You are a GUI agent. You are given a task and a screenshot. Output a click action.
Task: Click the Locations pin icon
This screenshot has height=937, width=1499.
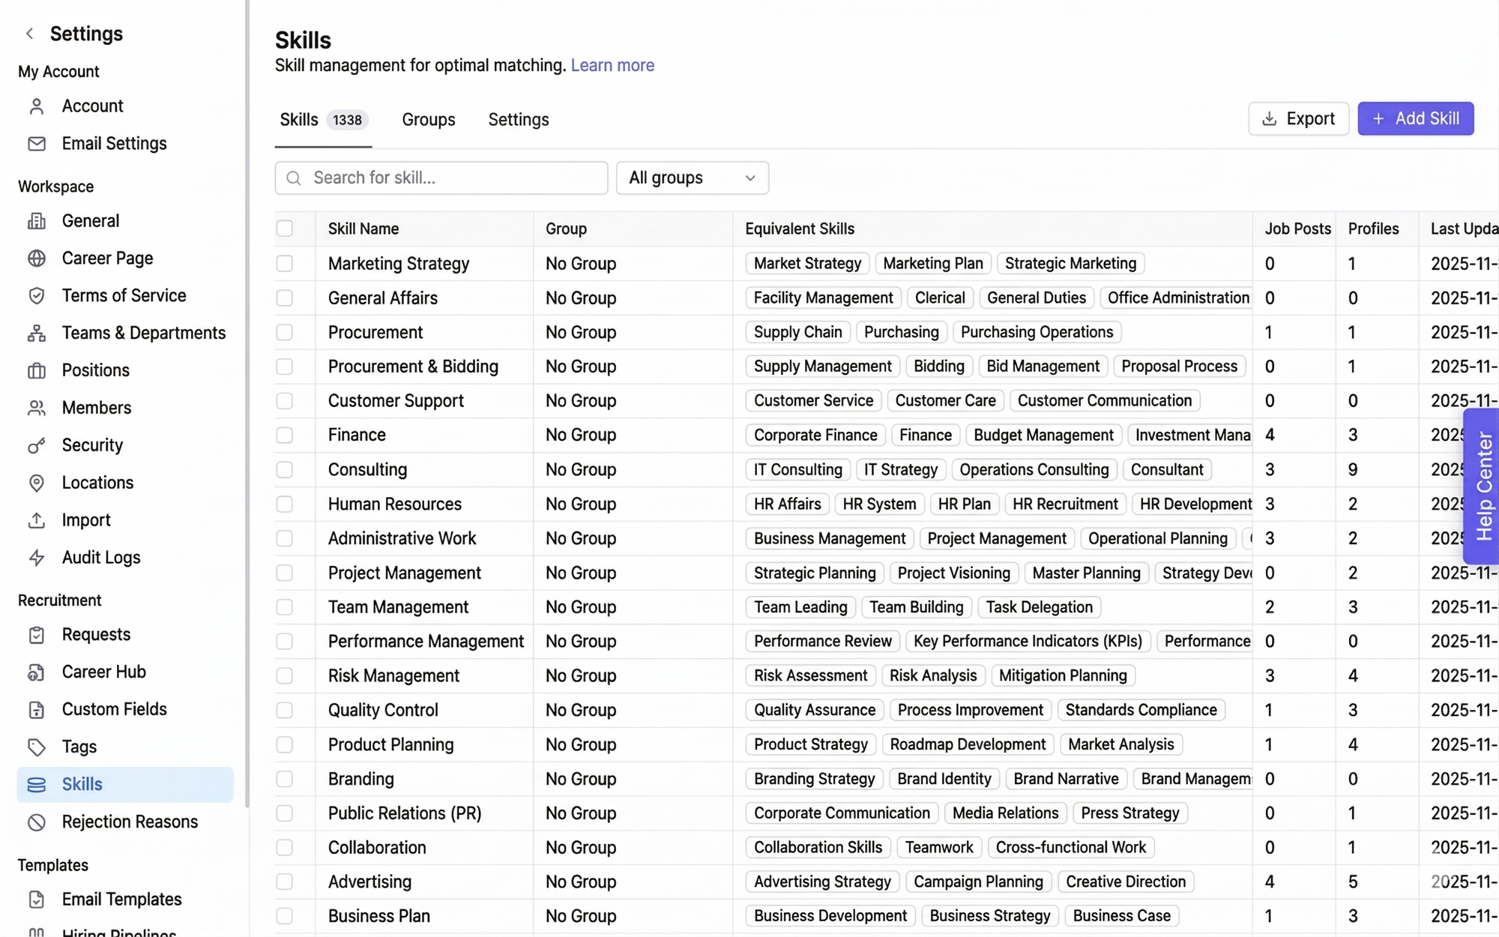36,483
